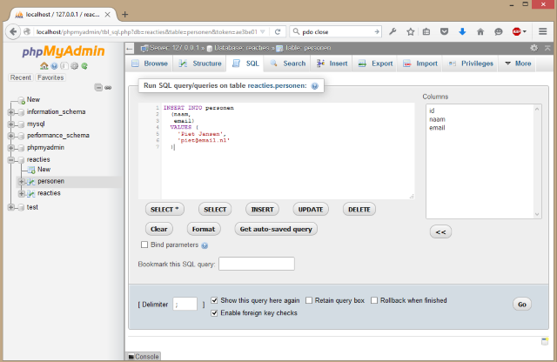Click the DELETE query button

359,210
